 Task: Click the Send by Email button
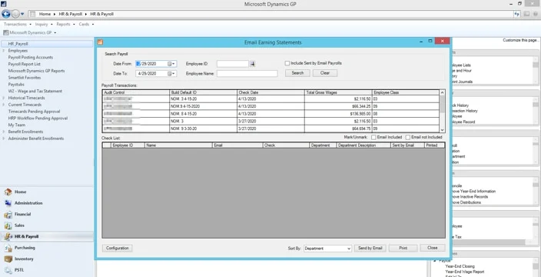tap(370, 248)
